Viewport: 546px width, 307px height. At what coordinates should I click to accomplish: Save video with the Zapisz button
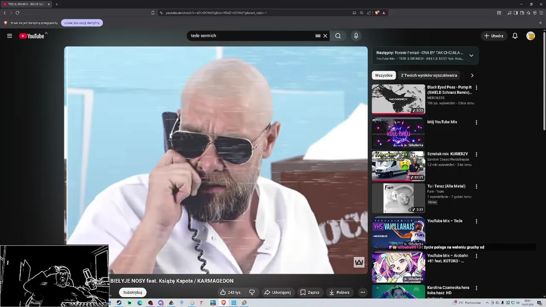(x=310, y=293)
